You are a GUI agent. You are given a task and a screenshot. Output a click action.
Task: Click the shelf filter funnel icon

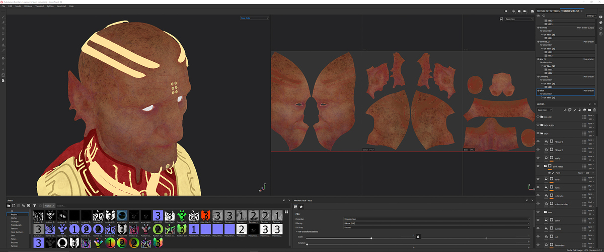[x=34, y=205]
